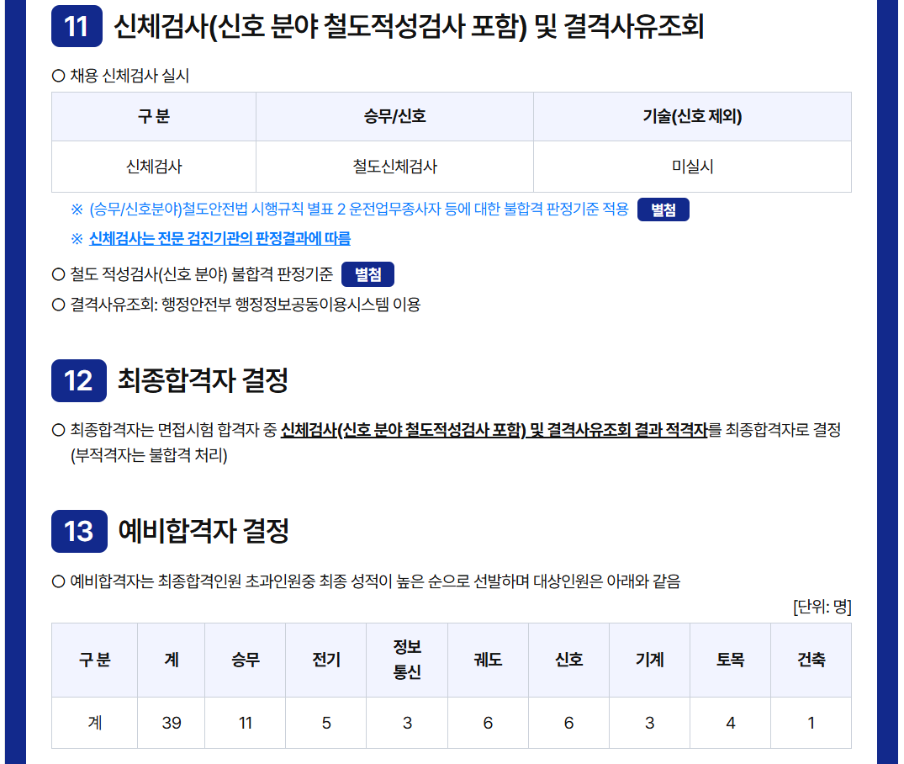Screen dimensions: 904x764
Task: Click the 궤도 column header
Action: [x=488, y=660]
